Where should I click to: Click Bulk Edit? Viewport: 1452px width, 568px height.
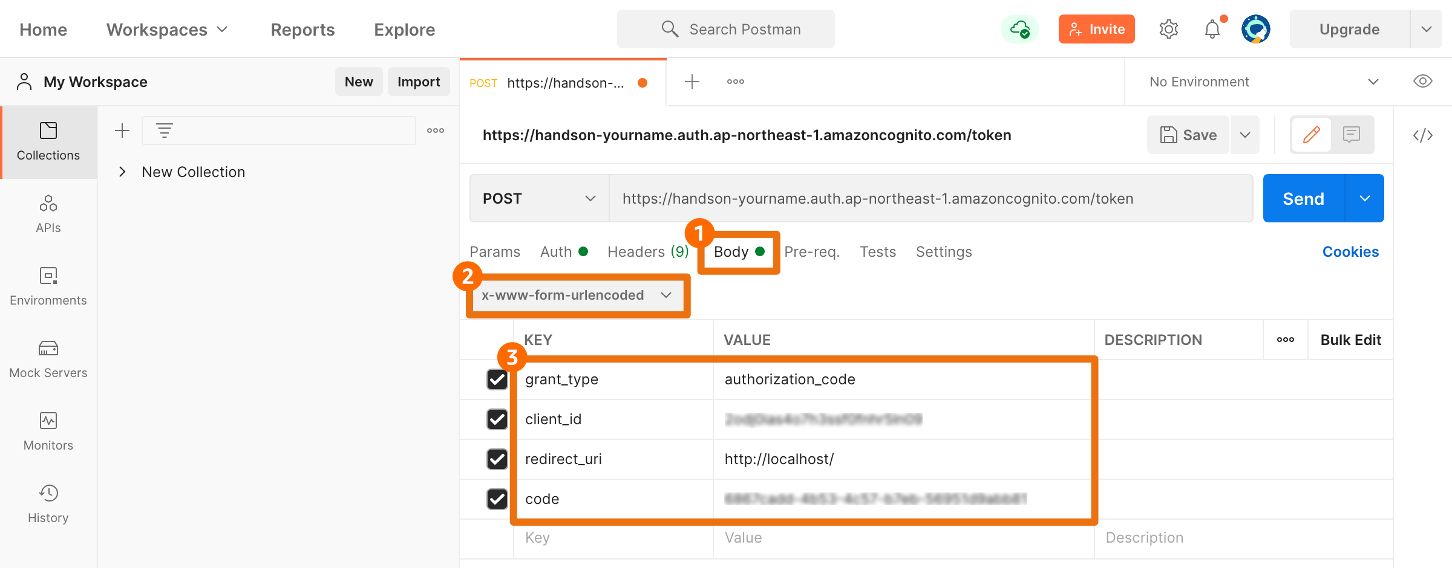(x=1350, y=340)
